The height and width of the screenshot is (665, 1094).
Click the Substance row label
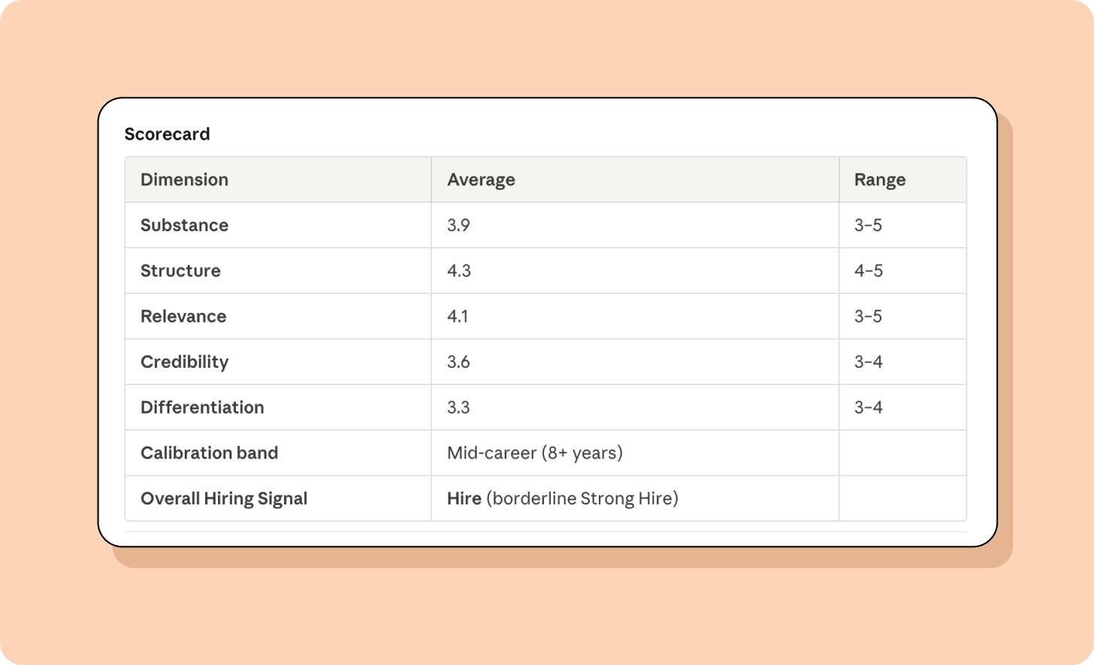(x=184, y=225)
